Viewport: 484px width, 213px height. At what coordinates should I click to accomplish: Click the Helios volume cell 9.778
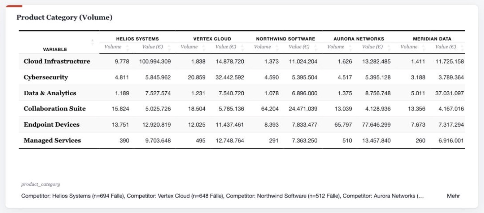pyautogui.click(x=122, y=61)
